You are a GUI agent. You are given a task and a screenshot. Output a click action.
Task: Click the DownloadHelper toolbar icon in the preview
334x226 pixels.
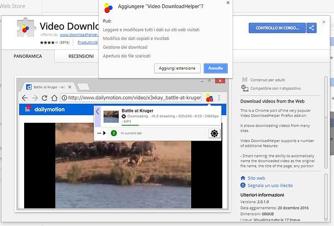click(x=209, y=98)
